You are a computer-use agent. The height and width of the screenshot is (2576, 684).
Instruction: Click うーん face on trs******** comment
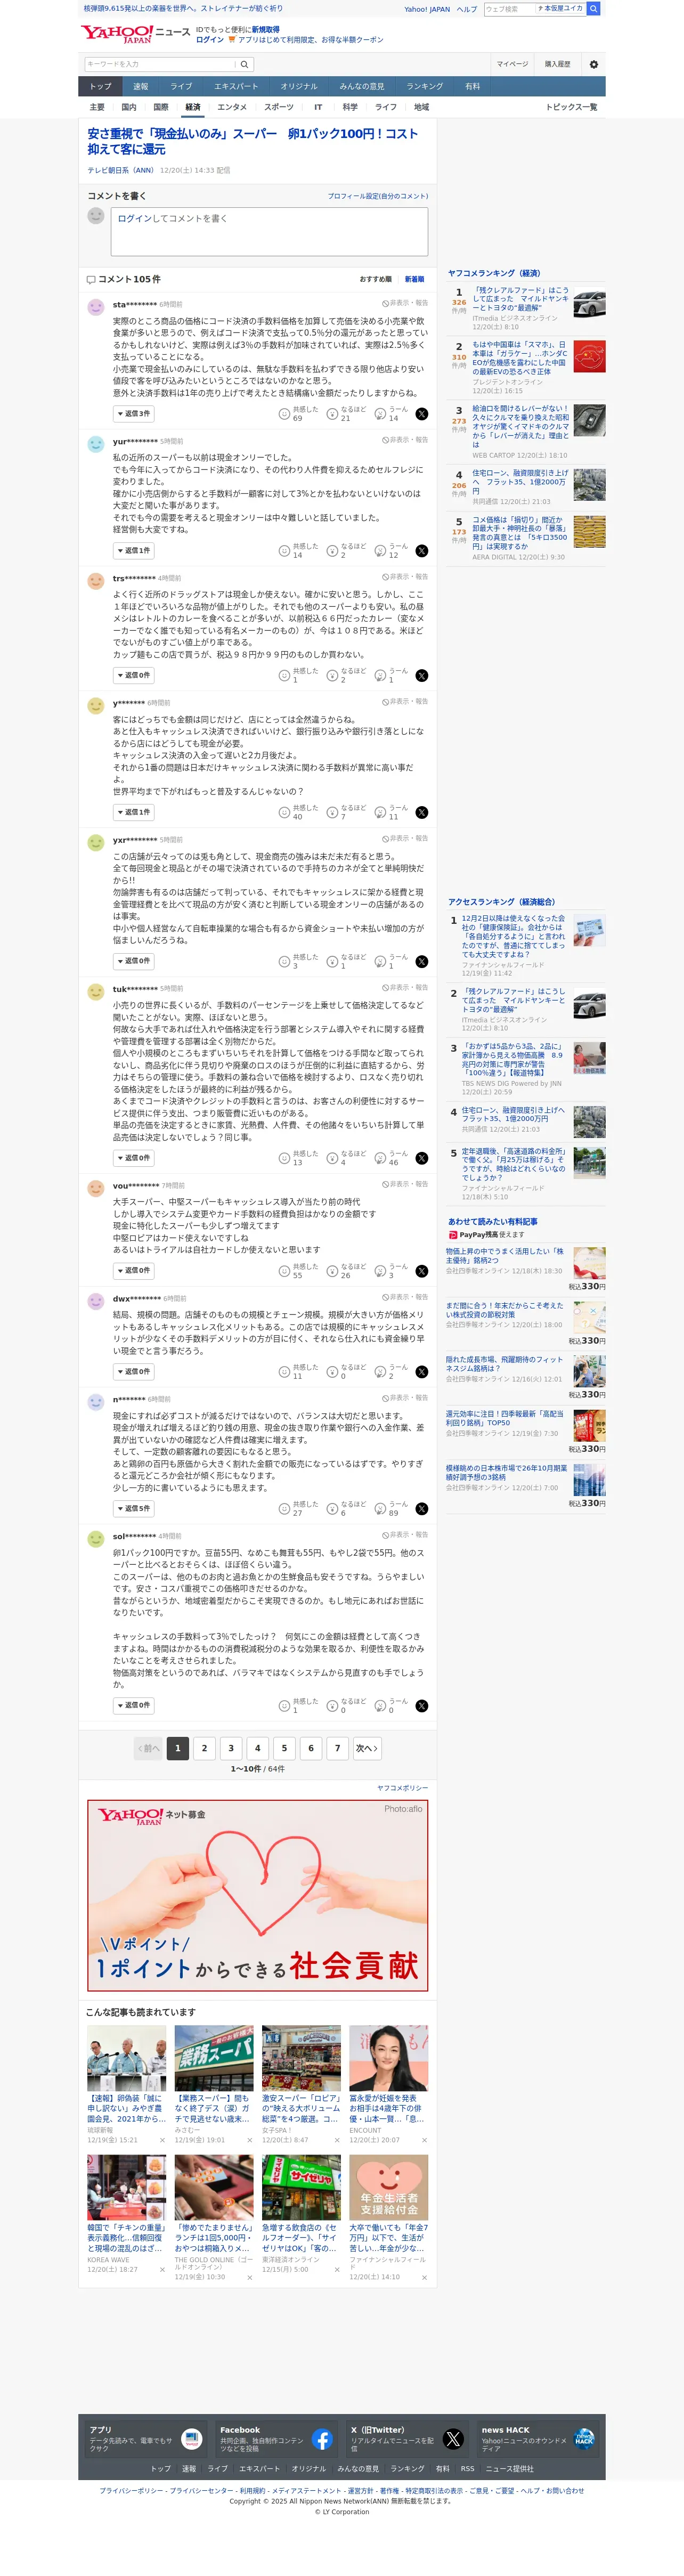[x=380, y=676]
